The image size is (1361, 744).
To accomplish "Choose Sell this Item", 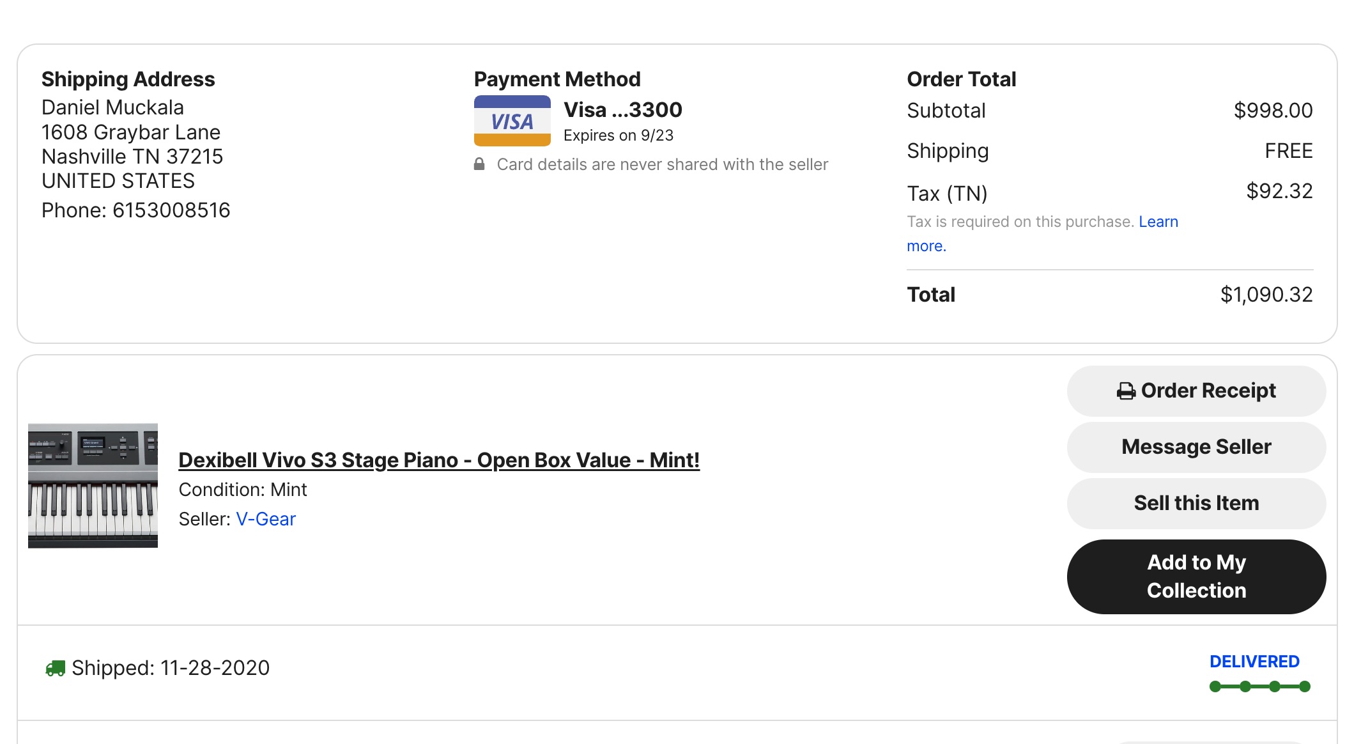I will 1196,503.
